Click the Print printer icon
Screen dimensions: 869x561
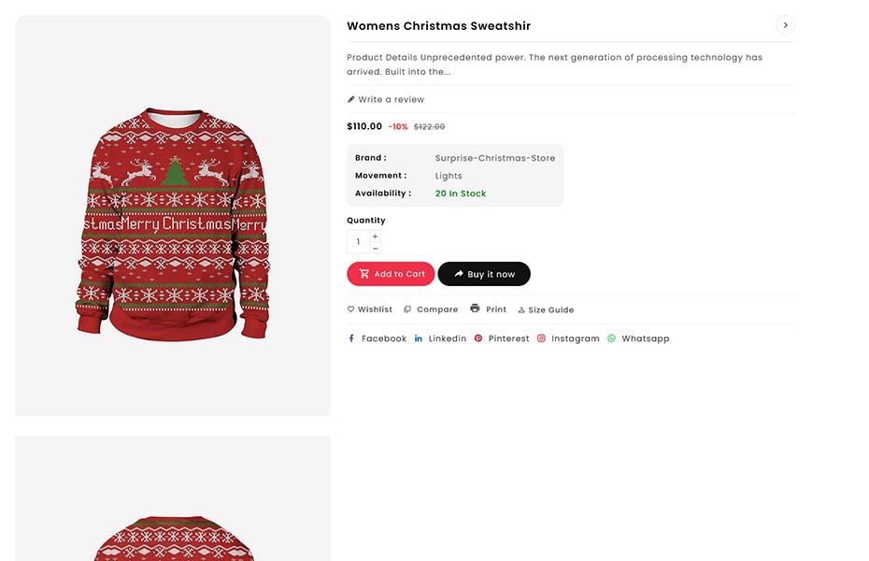475,309
